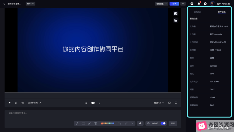Switch to the 文件信息 file info tab

pyautogui.click(x=222, y=12)
